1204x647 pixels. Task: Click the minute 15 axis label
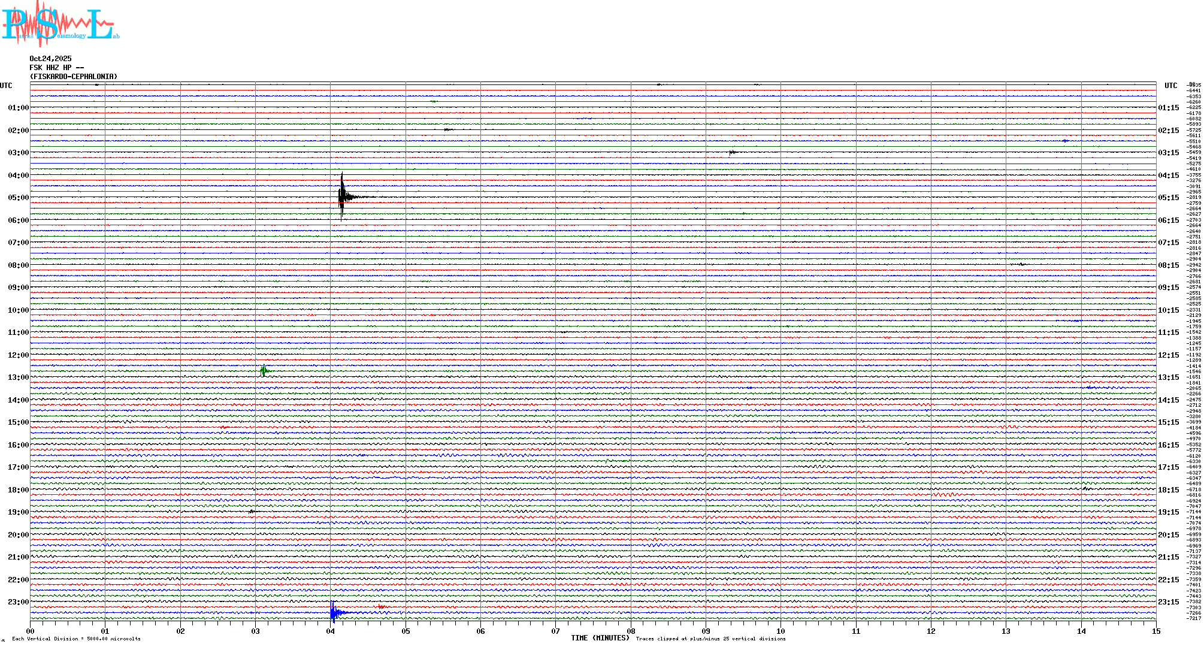point(1155,631)
